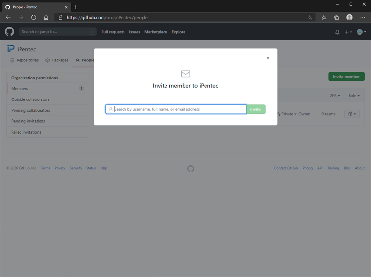Open the browser profile icon
This screenshot has height=277, width=371.
(350, 17)
